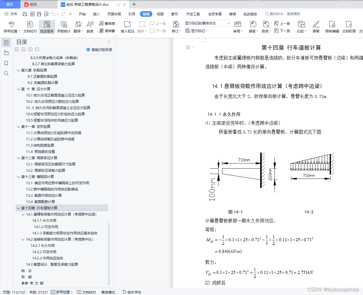Open the 插入 ribbon tab
The image size is (363, 295).
pos(97,14)
